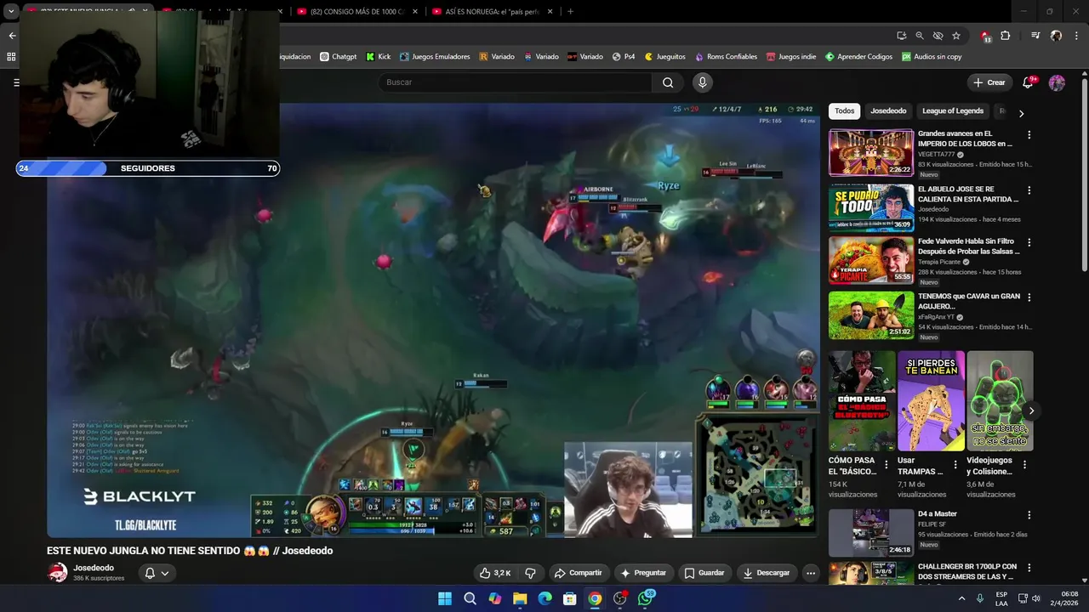Click the Compartir button
This screenshot has height=612, width=1089.
coord(578,573)
